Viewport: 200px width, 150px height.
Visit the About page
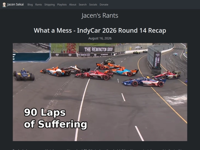(x=73, y=4)
